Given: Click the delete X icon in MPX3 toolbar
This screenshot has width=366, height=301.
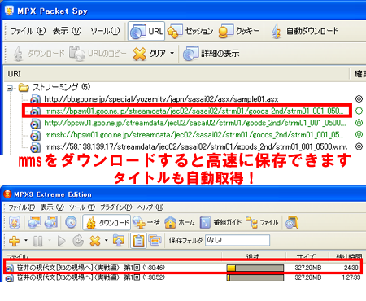Looking at the screenshot, I should pyautogui.click(x=95, y=241).
